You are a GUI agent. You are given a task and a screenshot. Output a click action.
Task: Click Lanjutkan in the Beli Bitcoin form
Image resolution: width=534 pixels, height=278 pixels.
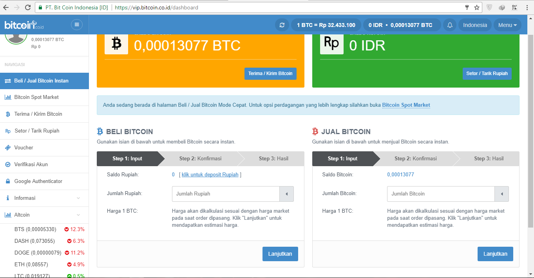click(x=280, y=254)
